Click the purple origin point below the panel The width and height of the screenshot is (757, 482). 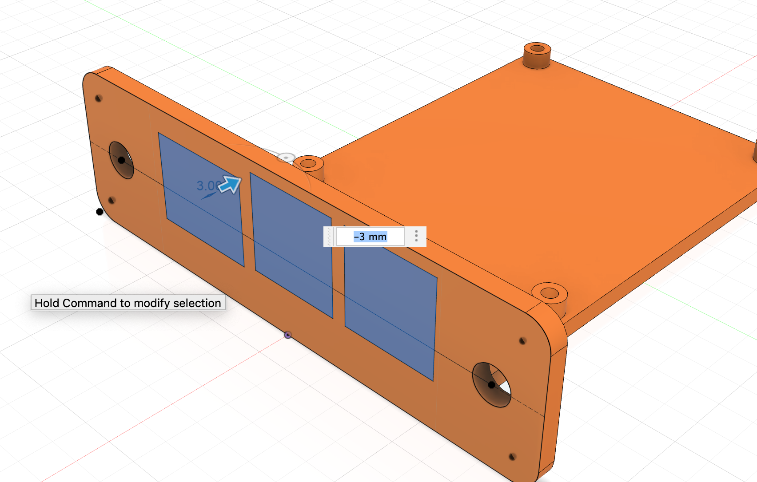(x=288, y=335)
